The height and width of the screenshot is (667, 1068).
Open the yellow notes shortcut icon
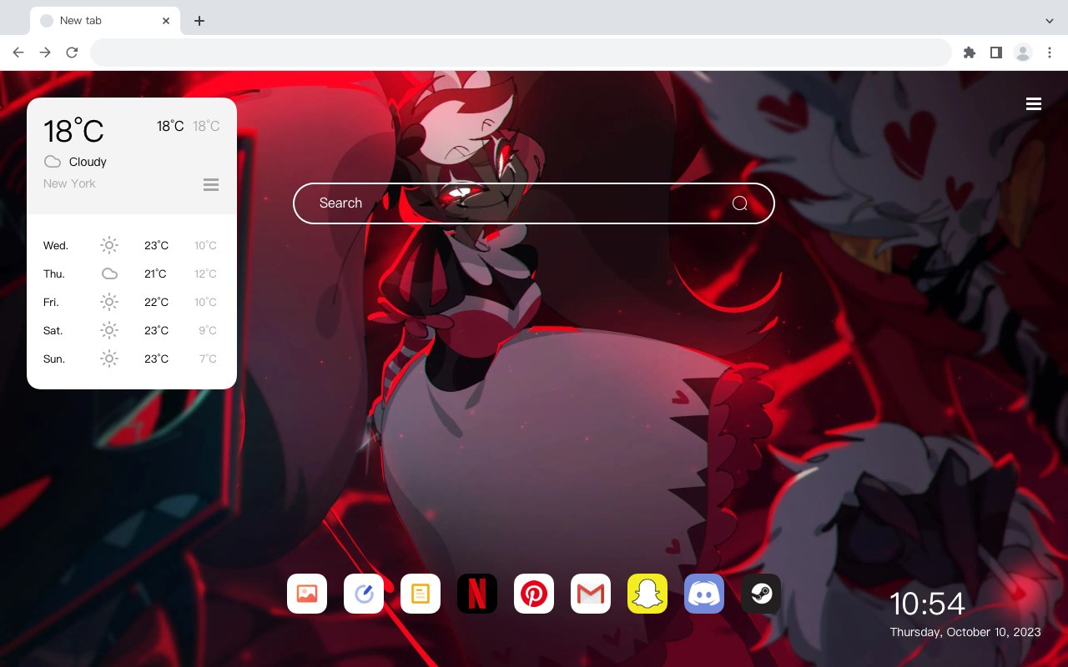(x=421, y=594)
